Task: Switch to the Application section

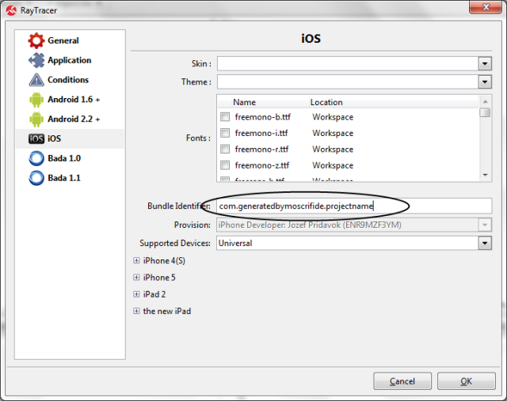Action: (x=69, y=60)
